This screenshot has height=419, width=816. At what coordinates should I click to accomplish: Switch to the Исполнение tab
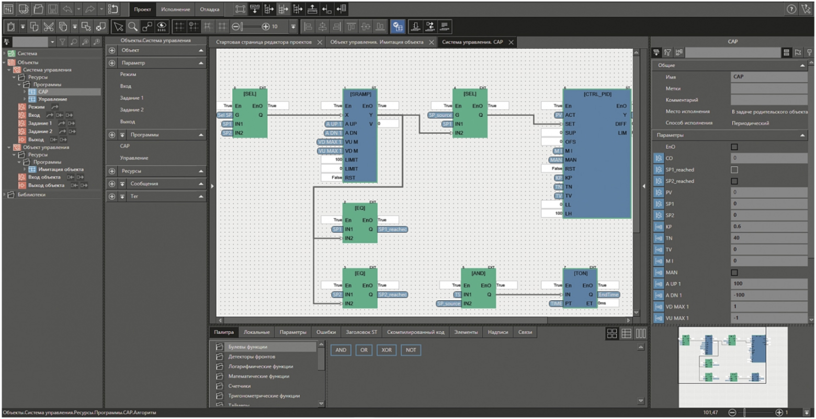[175, 9]
